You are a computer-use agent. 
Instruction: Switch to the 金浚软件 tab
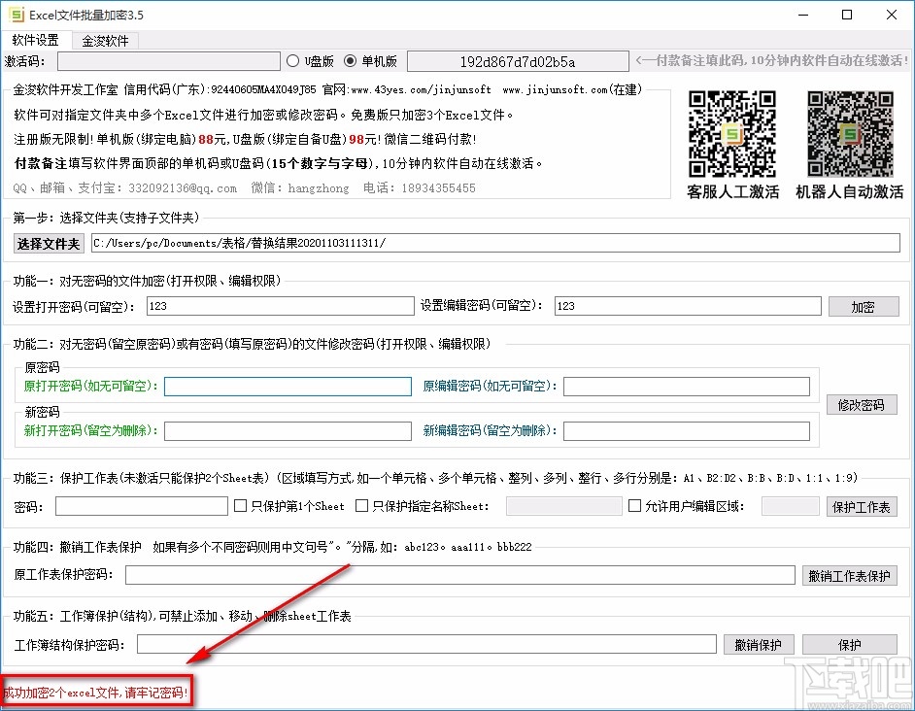pos(107,40)
